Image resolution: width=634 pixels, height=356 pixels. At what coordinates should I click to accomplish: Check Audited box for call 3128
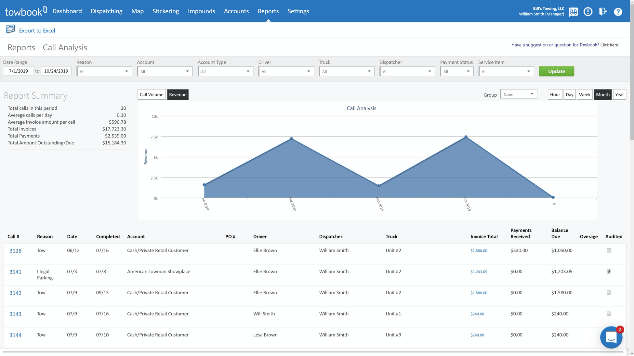pos(609,251)
